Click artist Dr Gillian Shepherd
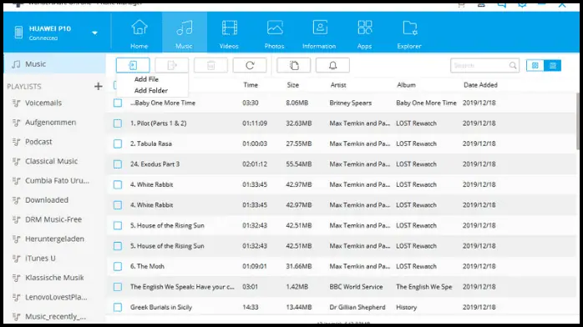583x327 pixels. pos(357,307)
